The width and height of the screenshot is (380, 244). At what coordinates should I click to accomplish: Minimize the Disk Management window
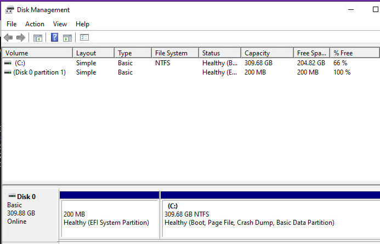point(351,10)
